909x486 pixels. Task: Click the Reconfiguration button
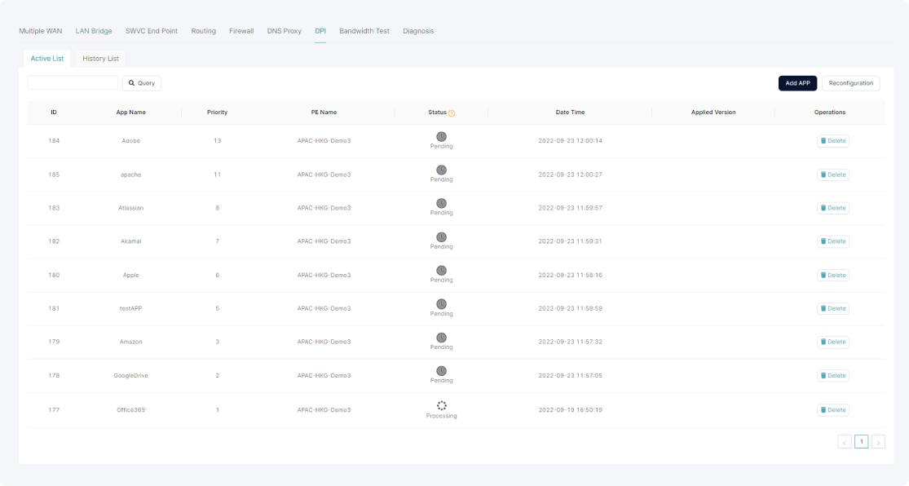(x=850, y=83)
